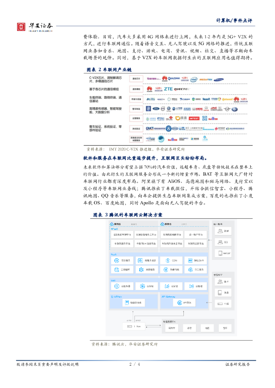Viewport: 275px width, 388px height.
Task: Click the Huawei logo in 通信芯片 row
Action: pyautogui.click(x=164, y=79)
